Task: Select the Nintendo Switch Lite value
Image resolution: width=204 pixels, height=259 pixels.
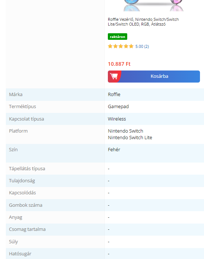Action: [x=130, y=138]
